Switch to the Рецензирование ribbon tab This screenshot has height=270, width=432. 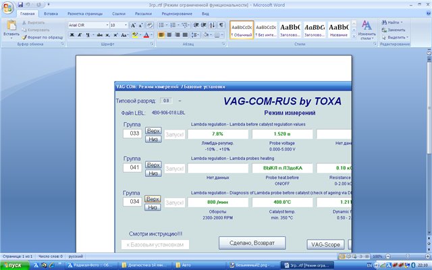(x=177, y=13)
